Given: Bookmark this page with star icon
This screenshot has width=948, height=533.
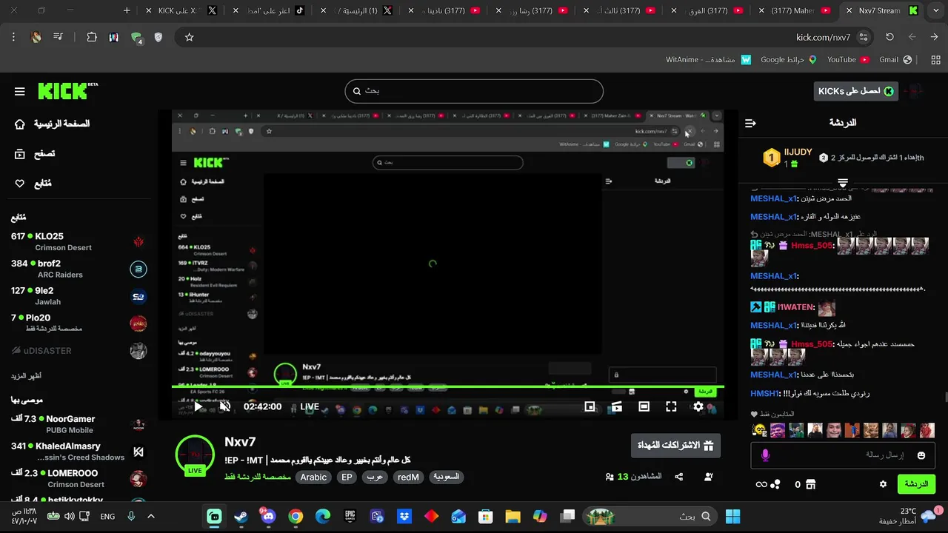Looking at the screenshot, I should point(189,37).
